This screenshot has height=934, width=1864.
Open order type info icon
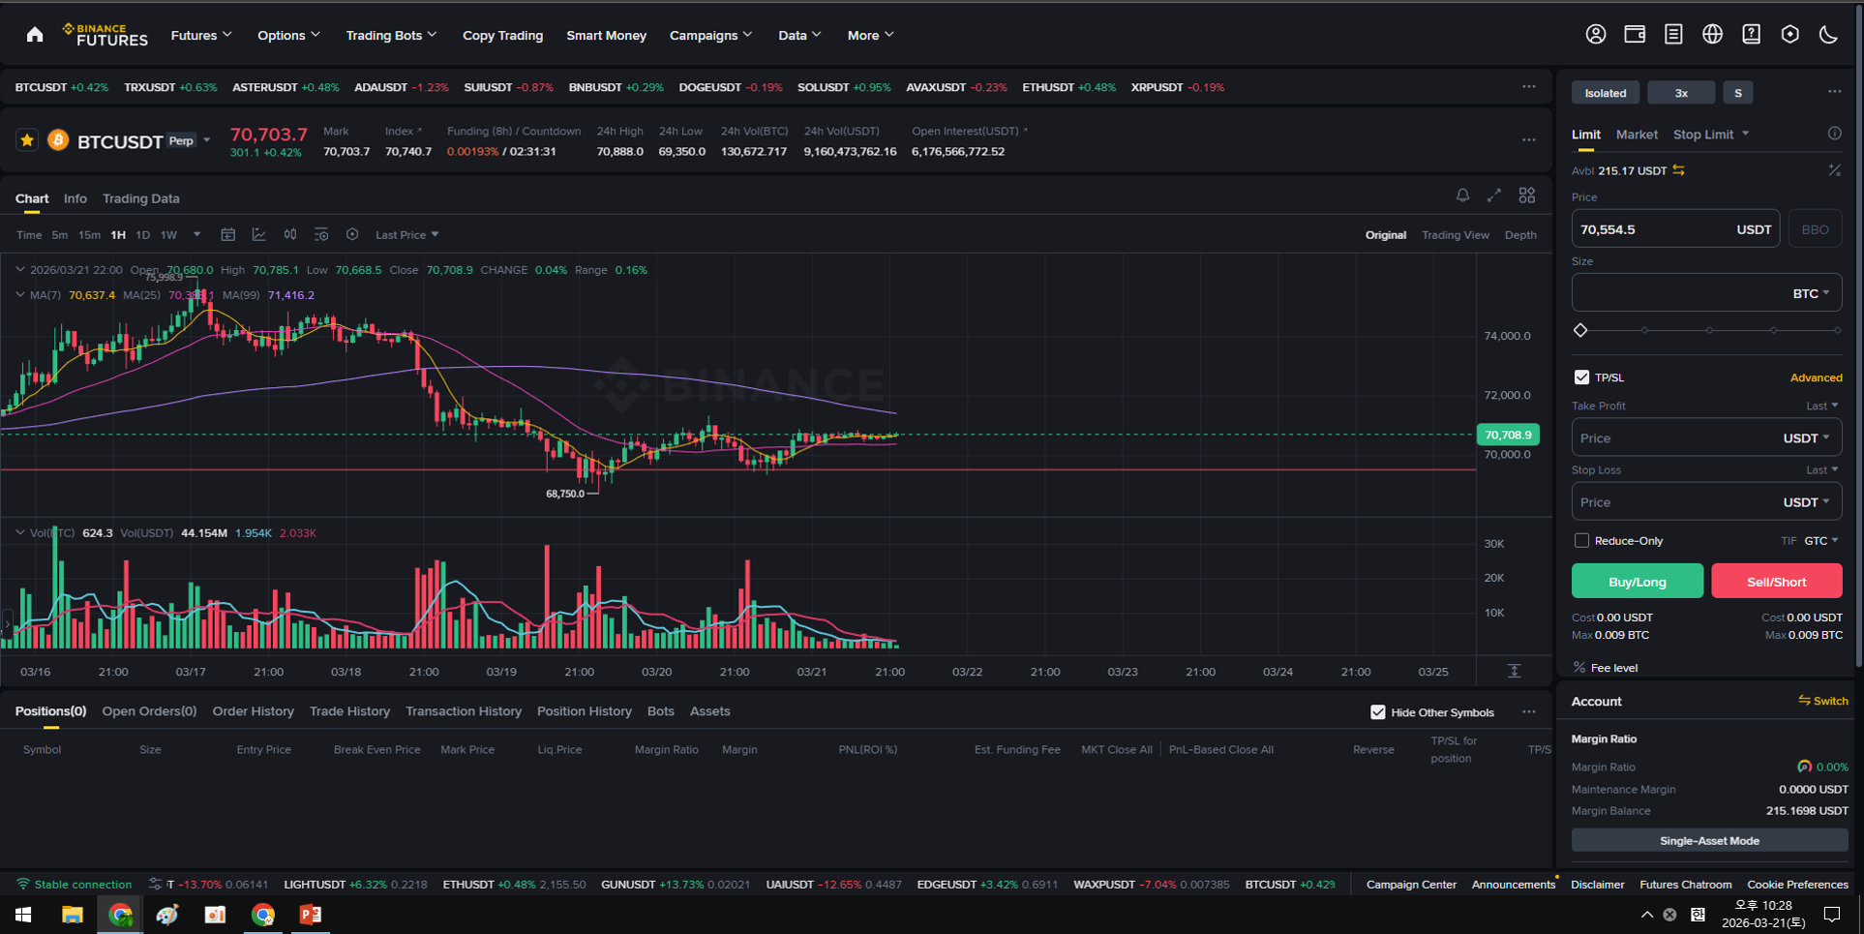pyautogui.click(x=1834, y=134)
